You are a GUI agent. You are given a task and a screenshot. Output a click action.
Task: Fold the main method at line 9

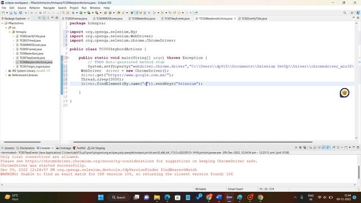click(x=68, y=58)
